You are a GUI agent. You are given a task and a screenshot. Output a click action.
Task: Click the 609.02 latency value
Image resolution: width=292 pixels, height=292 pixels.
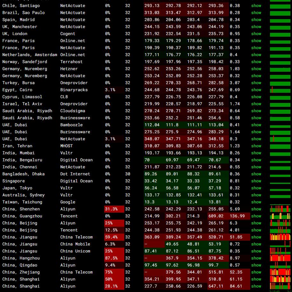[x=216, y=216]
